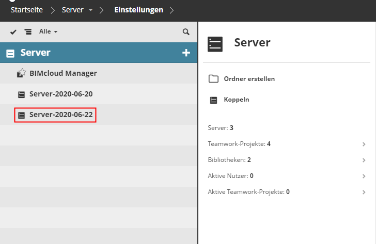Click chevron after Startseite breadcrumb
Viewport: 376px width, 244px height.
(x=53, y=10)
